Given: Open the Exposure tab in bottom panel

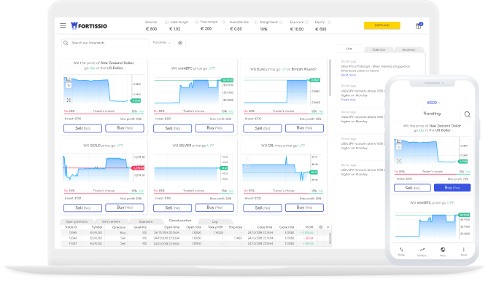Looking at the screenshot, I should click(x=146, y=222).
